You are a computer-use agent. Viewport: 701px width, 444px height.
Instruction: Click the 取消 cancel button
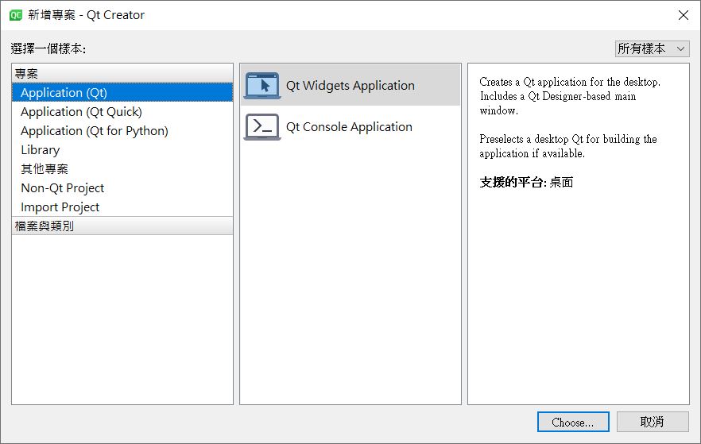point(653,422)
